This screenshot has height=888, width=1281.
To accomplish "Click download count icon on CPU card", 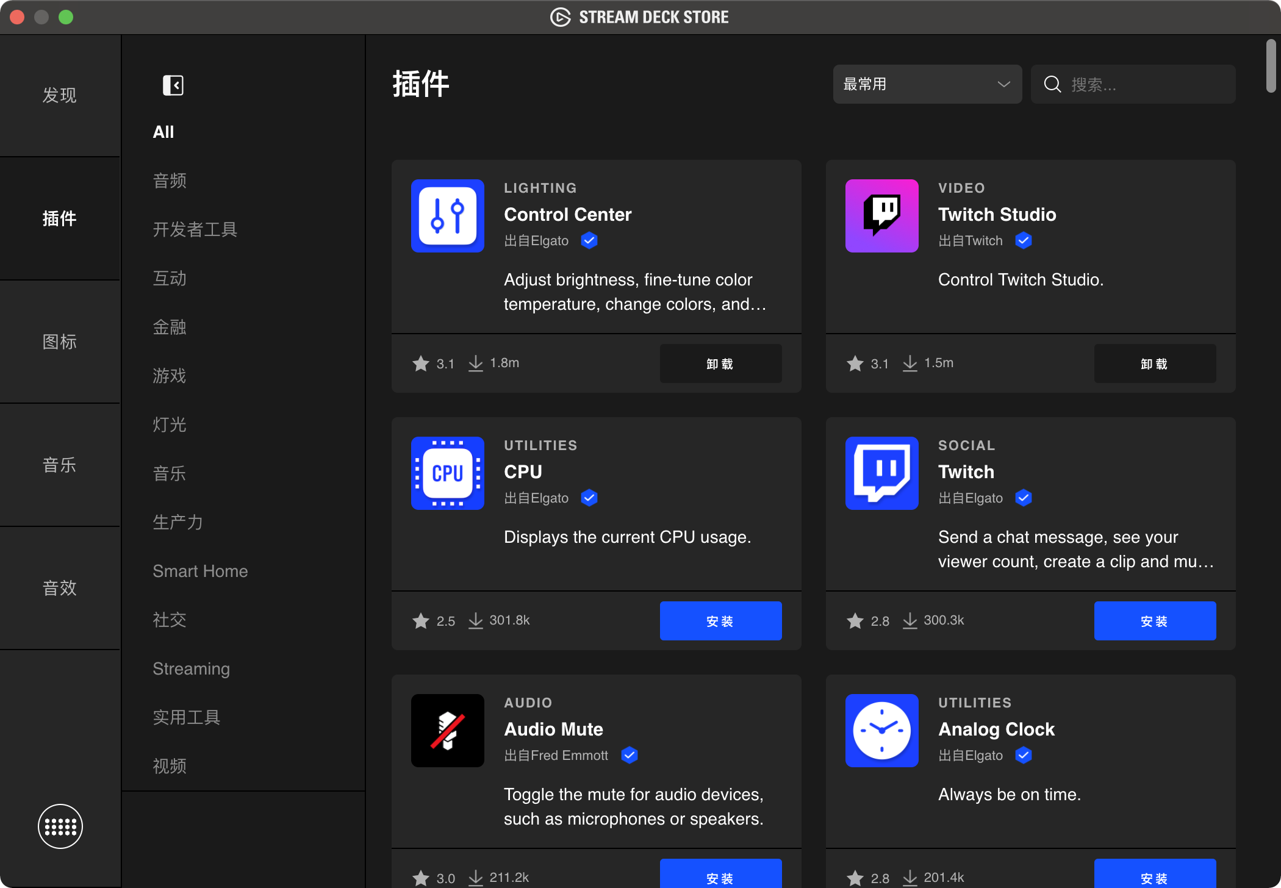I will [476, 620].
